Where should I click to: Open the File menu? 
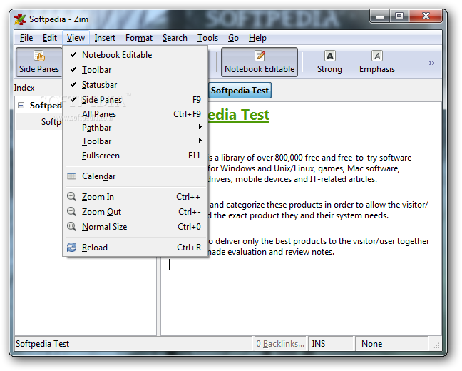click(26, 38)
